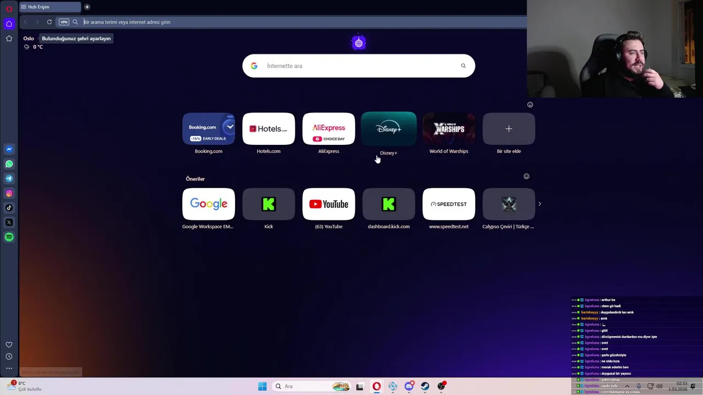Click the Öneriler section heading
The image size is (703, 395).
[x=195, y=179]
